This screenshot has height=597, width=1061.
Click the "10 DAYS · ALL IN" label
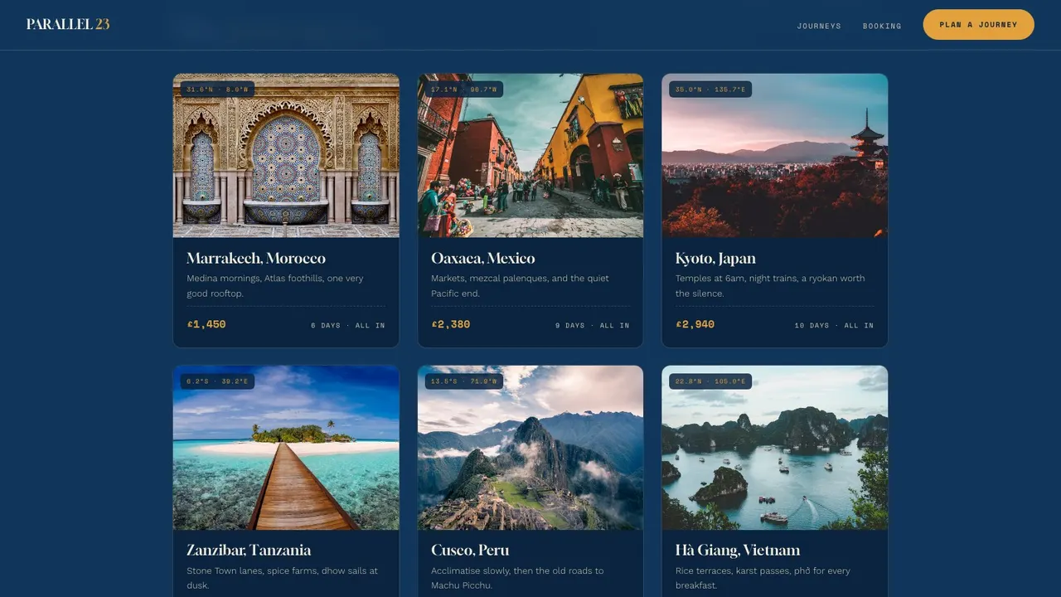tap(834, 326)
